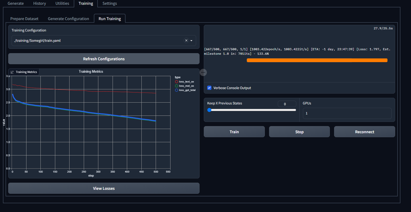The image size is (411, 212).
Task: Uncheck Verbose Console Output checkbox
Action: [209, 88]
